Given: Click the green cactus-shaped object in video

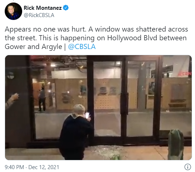Looking at the screenshot, I should click(x=176, y=144).
